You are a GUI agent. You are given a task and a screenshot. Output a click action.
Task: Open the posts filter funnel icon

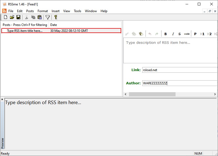click(x=48, y=17)
